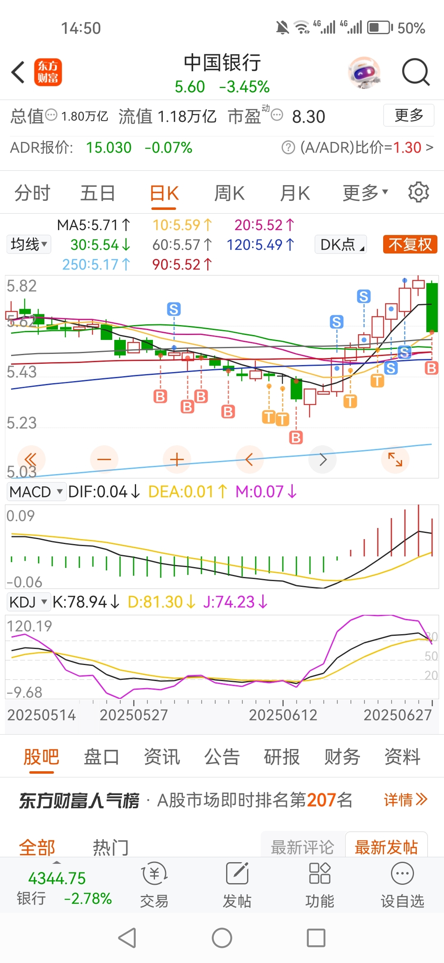
Task: Jump to earliest with double-left arrow
Action: tap(31, 459)
